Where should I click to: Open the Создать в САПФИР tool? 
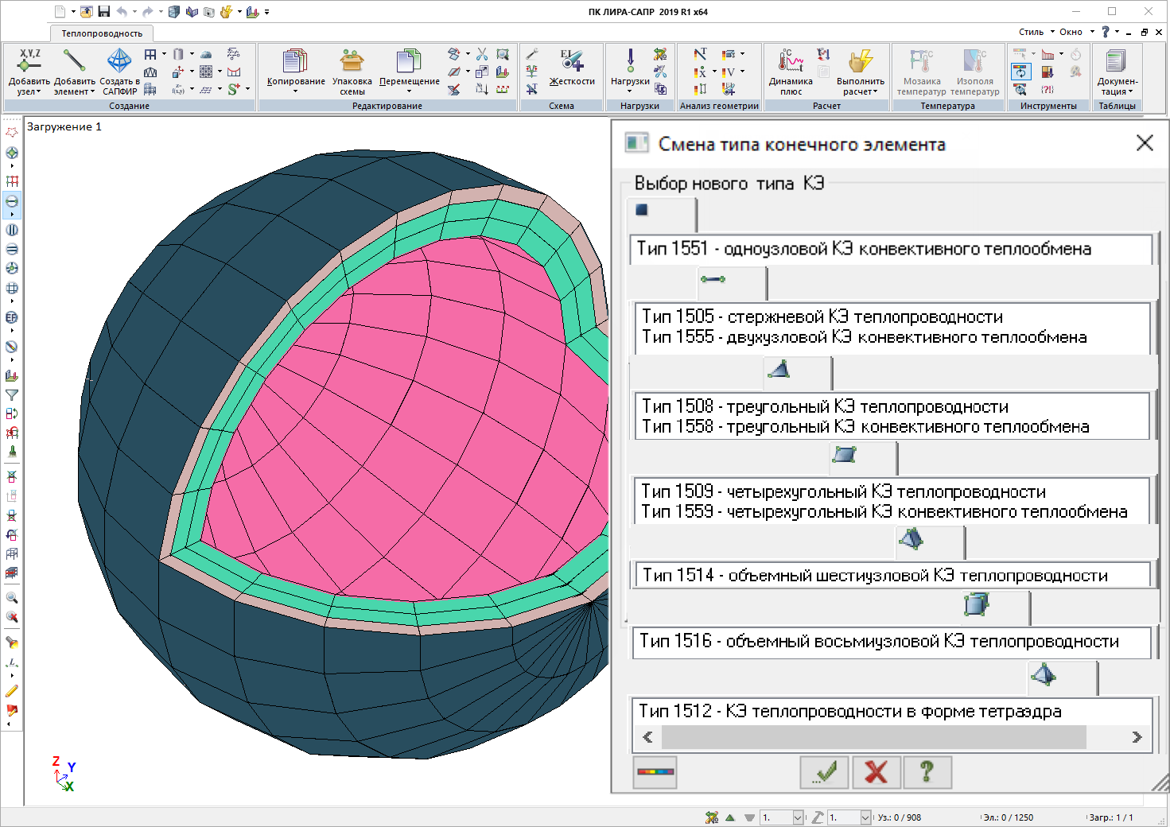(x=119, y=62)
